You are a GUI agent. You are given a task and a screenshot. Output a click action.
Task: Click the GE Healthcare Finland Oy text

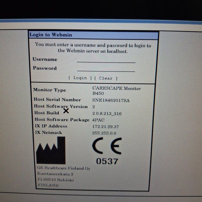63,168
